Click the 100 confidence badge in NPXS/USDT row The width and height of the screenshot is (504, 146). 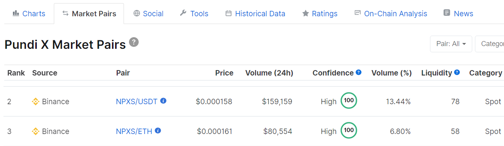point(349,100)
